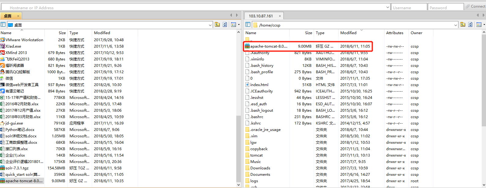Viewport: 486px width, 188px height.
Task: Click the 有道云笔记 shortcut icon
Action: pyautogui.click(x=2, y=91)
